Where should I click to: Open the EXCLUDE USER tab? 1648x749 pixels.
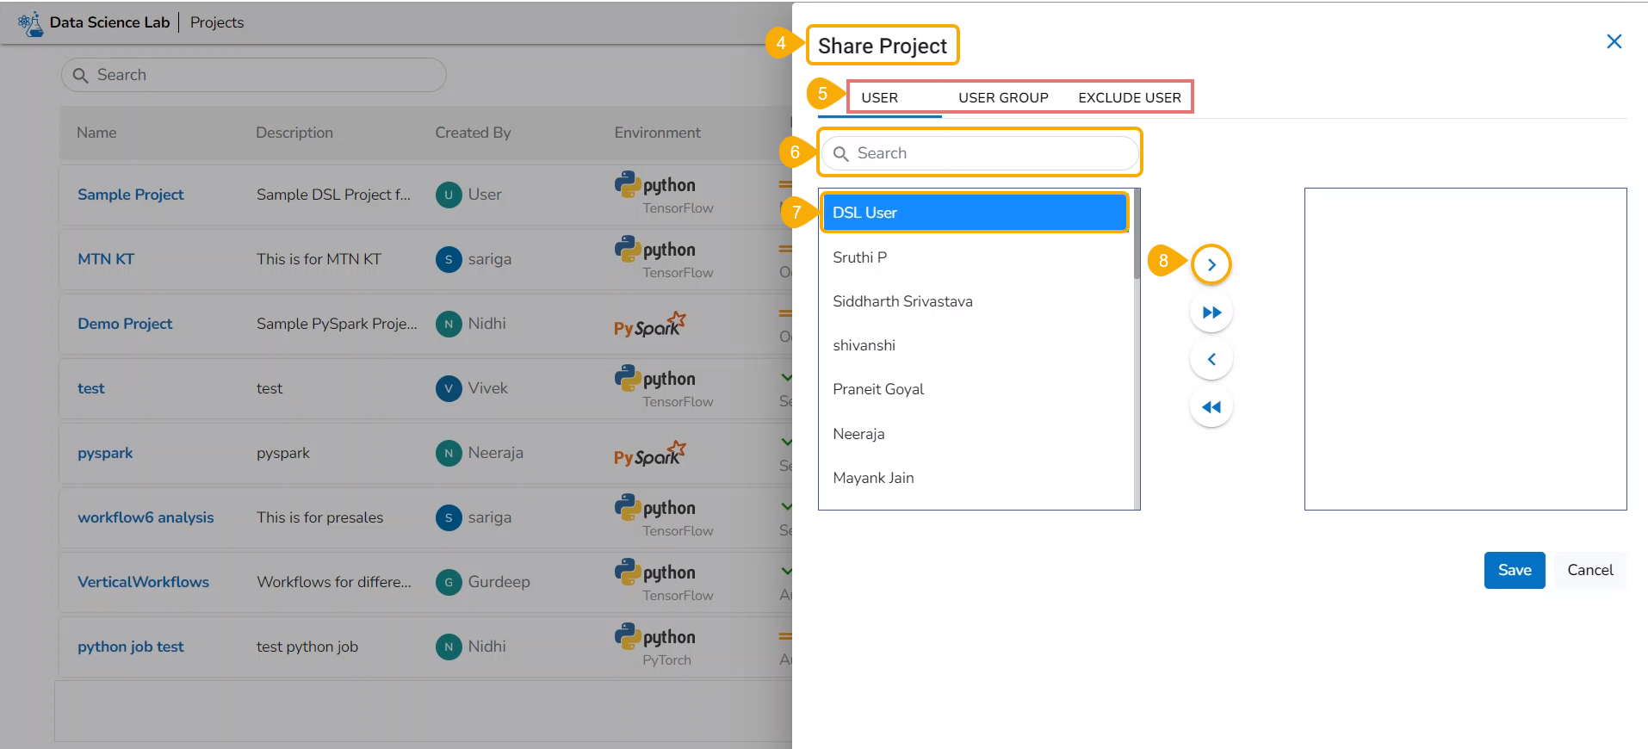[x=1129, y=98]
